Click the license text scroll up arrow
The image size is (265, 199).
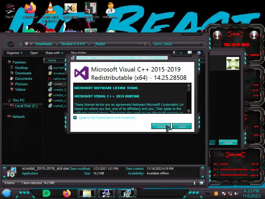[x=189, y=85]
